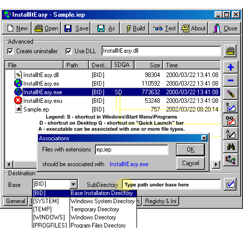The height and width of the screenshot is (228, 243).
Task: Open the About dialog
Action: point(193,28)
